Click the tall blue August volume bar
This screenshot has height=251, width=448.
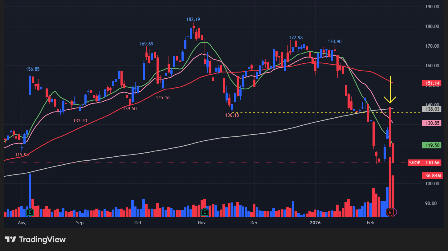point(30,190)
